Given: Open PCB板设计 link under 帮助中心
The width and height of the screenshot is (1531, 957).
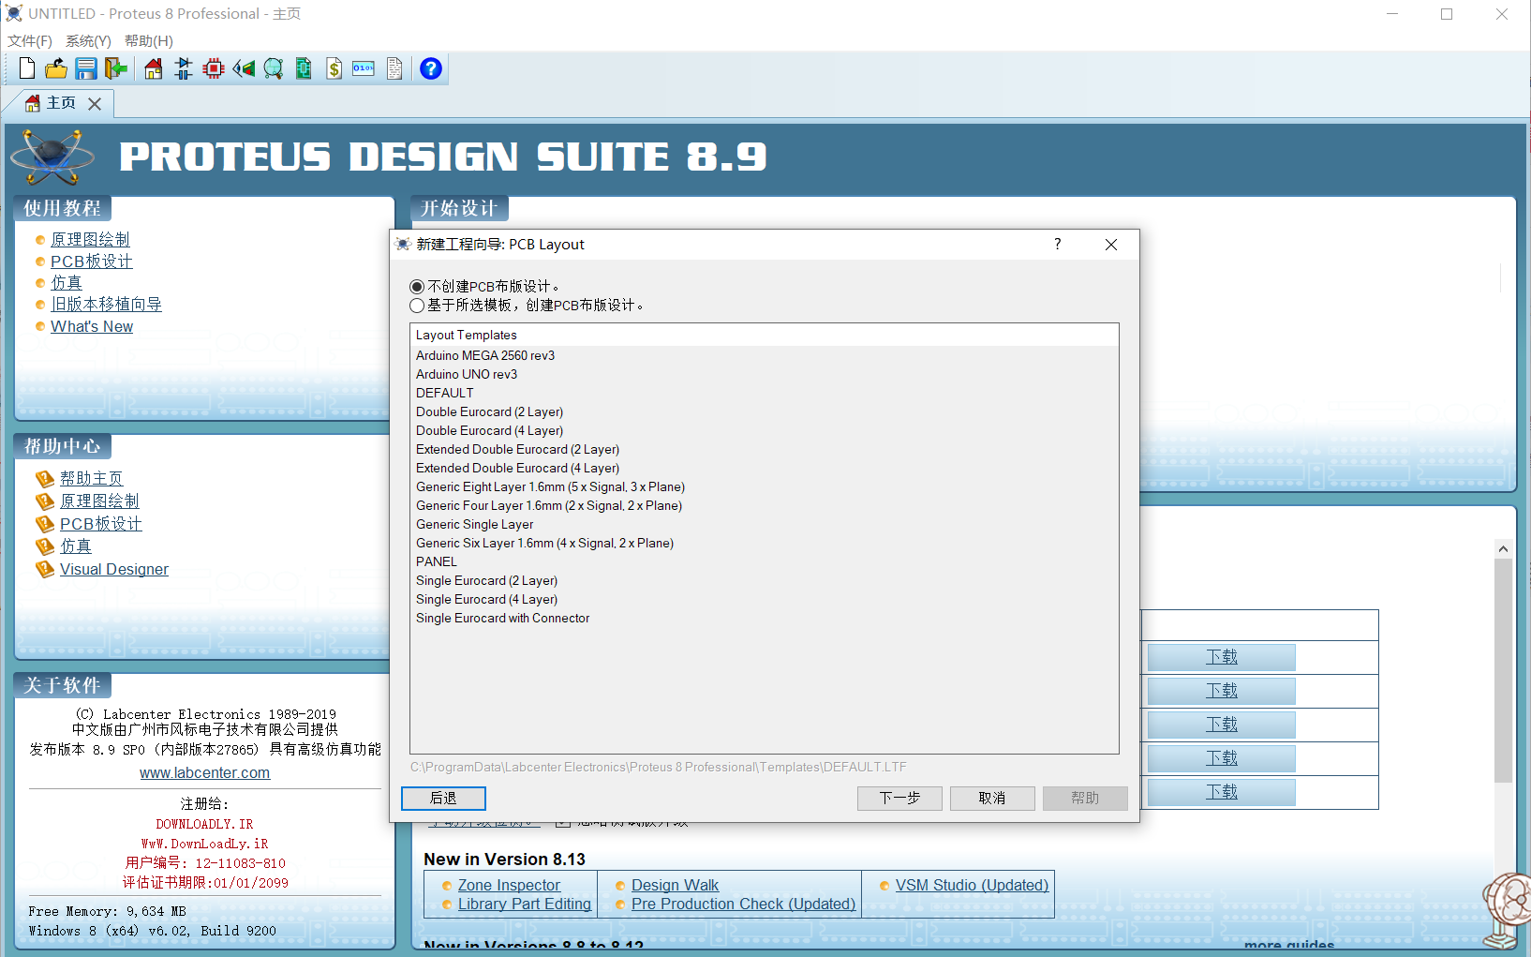Looking at the screenshot, I should tap(101, 523).
